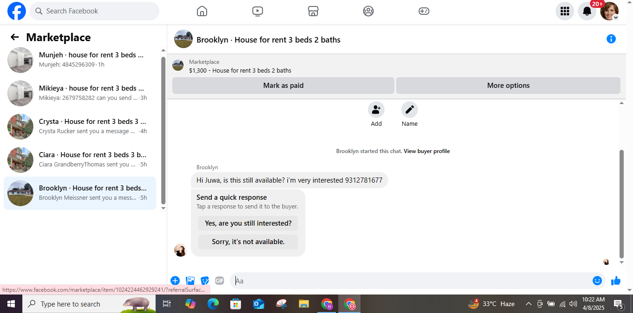Click the conversation list scroll up arrow
The height and width of the screenshot is (313, 633).
point(163,50)
